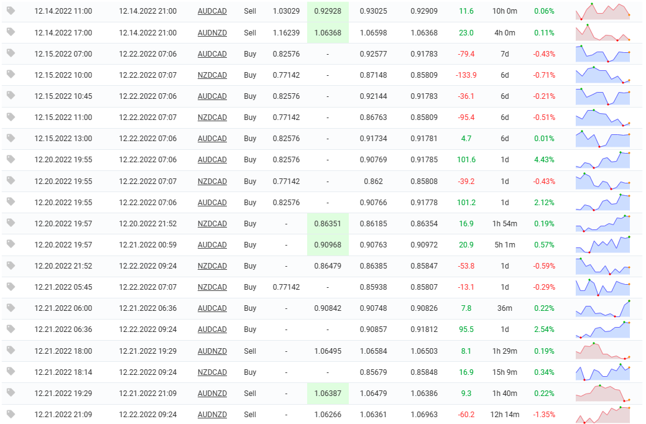Click the tag icon for the 12.21.2022 19:29 trade
Image resolution: width=646 pixels, height=424 pixels.
coord(11,392)
